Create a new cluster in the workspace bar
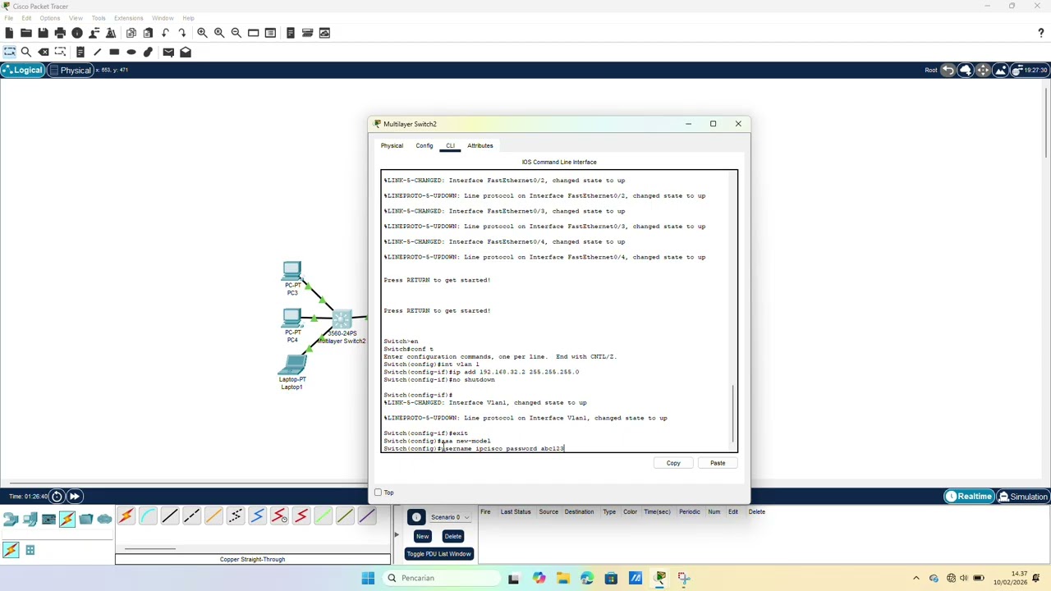The width and height of the screenshot is (1051, 591). click(966, 70)
